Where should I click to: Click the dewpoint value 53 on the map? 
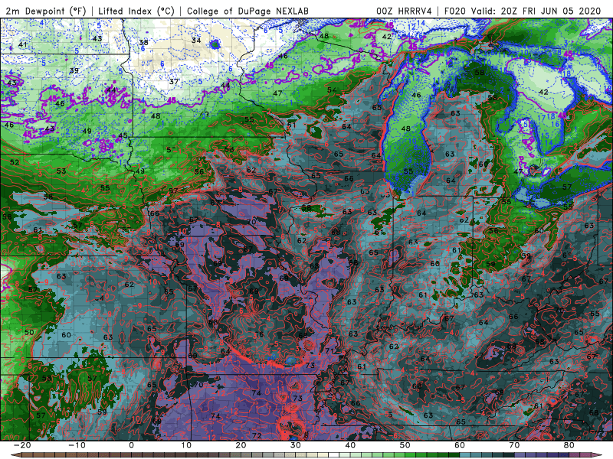[61, 171]
